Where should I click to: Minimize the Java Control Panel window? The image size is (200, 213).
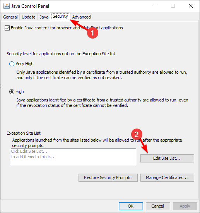tap(156, 6)
